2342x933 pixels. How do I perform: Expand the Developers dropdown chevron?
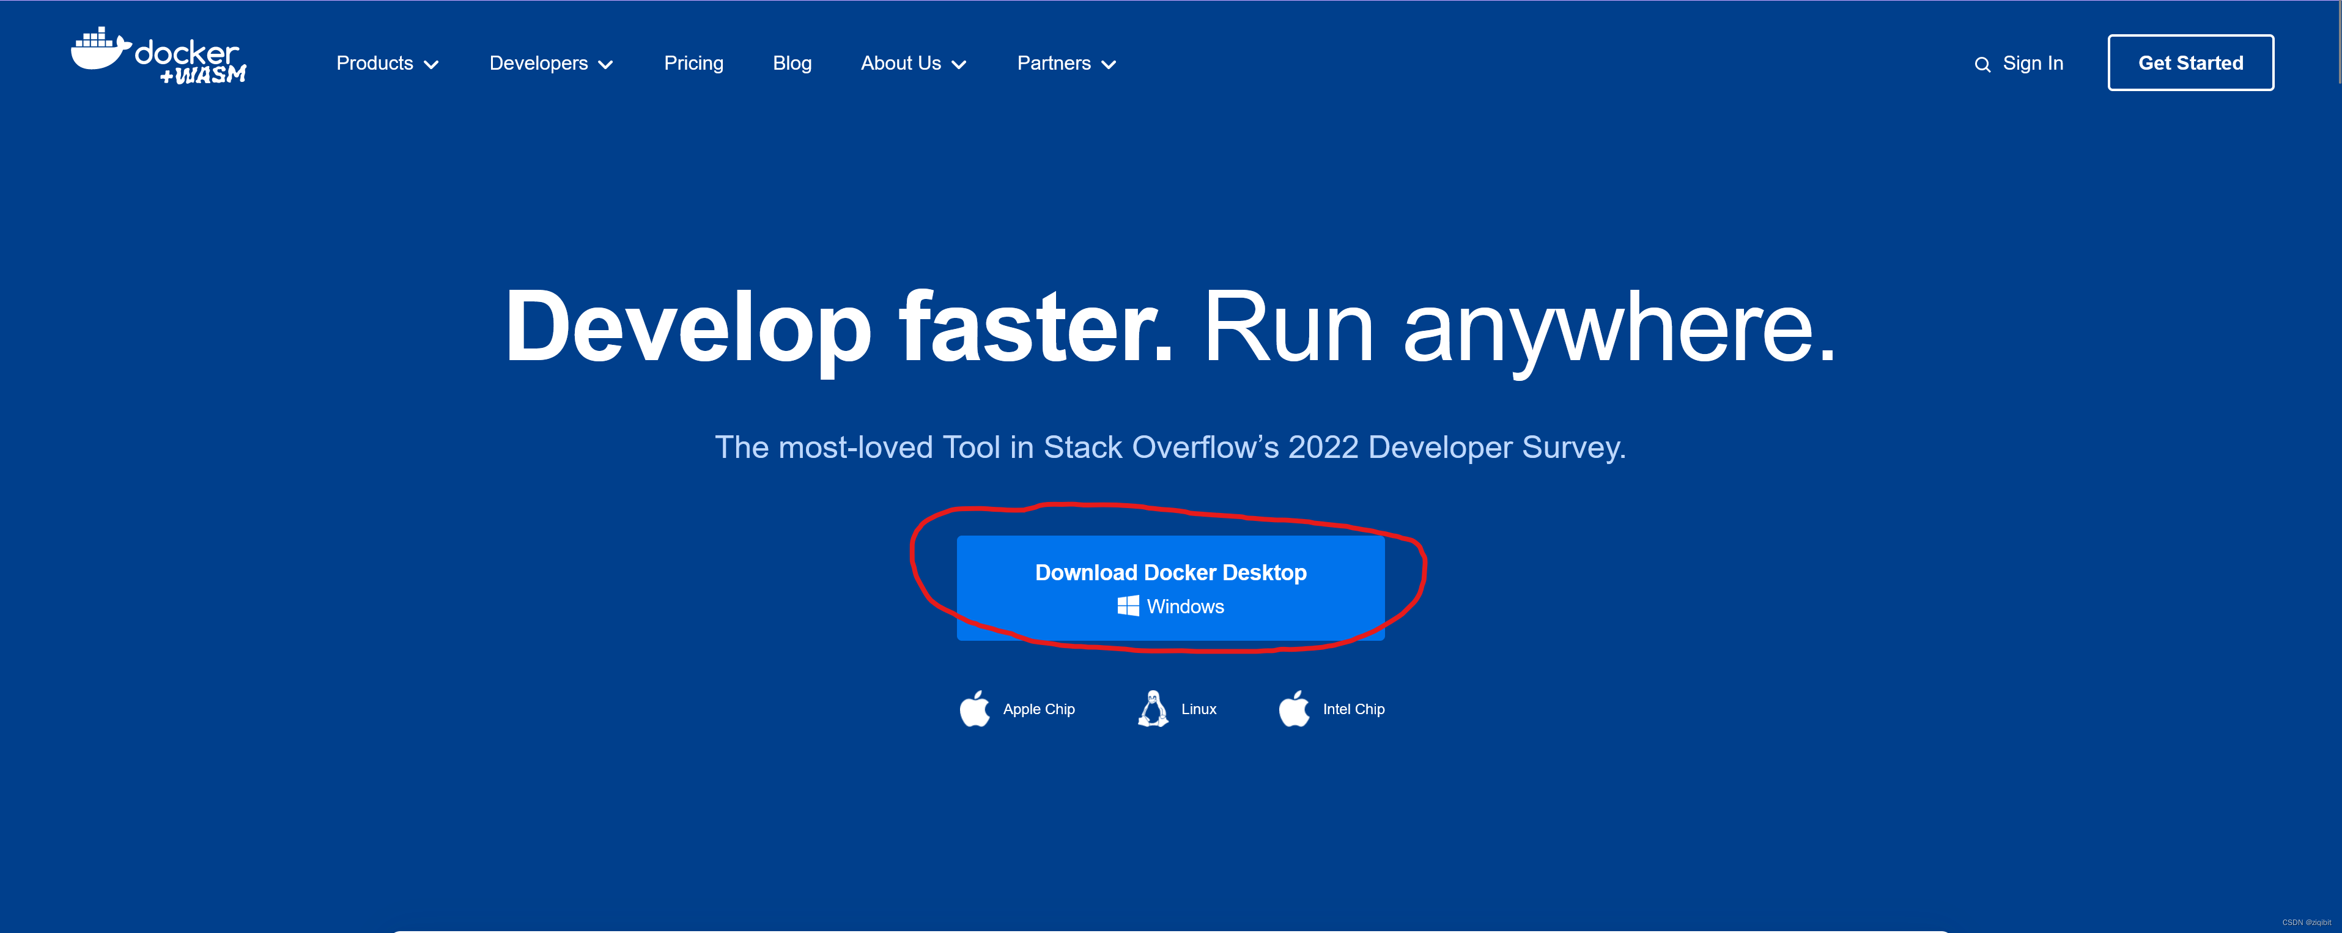(605, 65)
